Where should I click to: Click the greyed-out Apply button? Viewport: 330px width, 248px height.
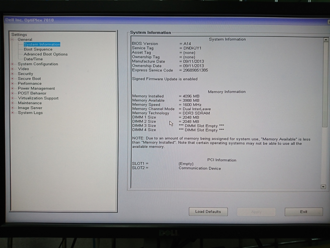click(256, 212)
